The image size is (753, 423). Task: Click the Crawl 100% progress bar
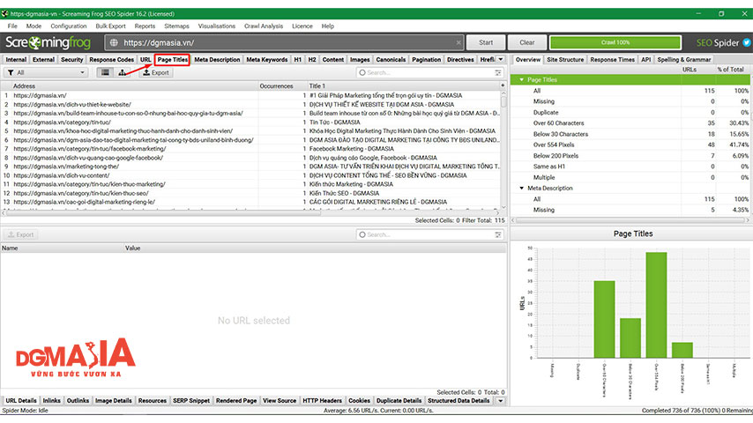(x=615, y=42)
